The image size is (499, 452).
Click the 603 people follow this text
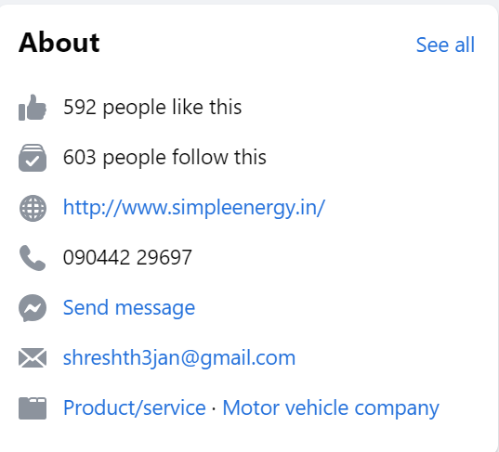click(x=164, y=158)
